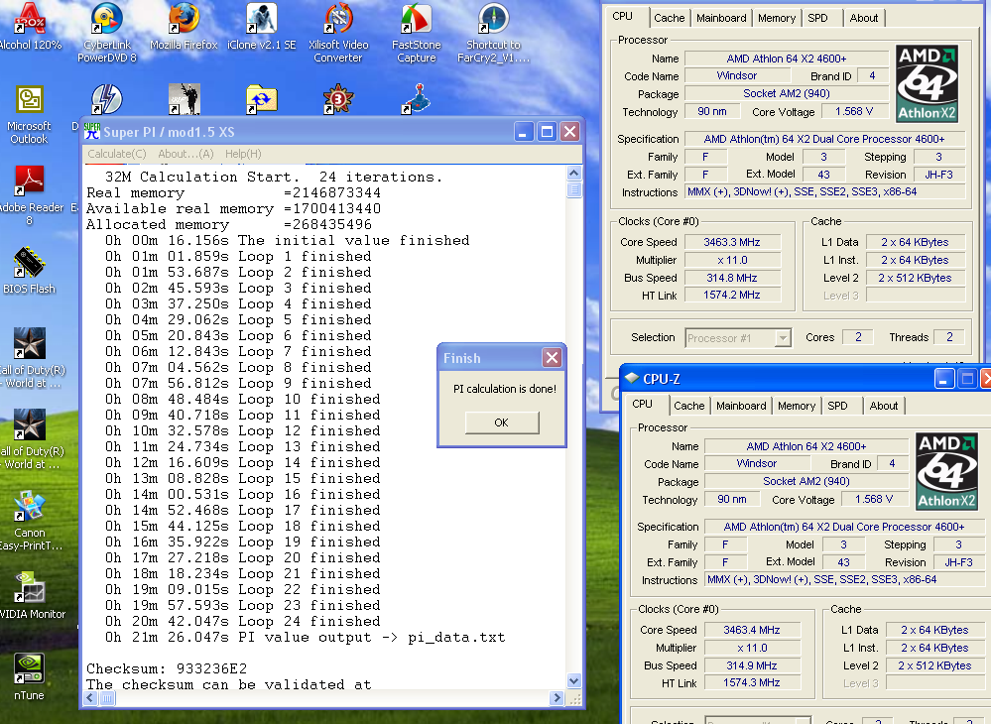Click the Super PI horizontal scroll left arrow
This screenshot has width=991, height=724.
(90, 698)
